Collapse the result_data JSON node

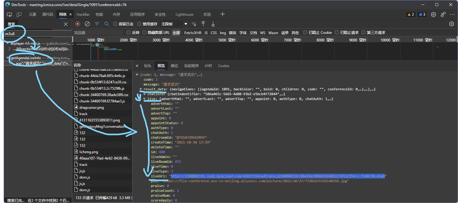[x=141, y=89]
